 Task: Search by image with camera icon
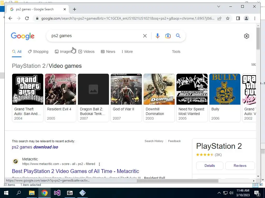[x=168, y=36]
